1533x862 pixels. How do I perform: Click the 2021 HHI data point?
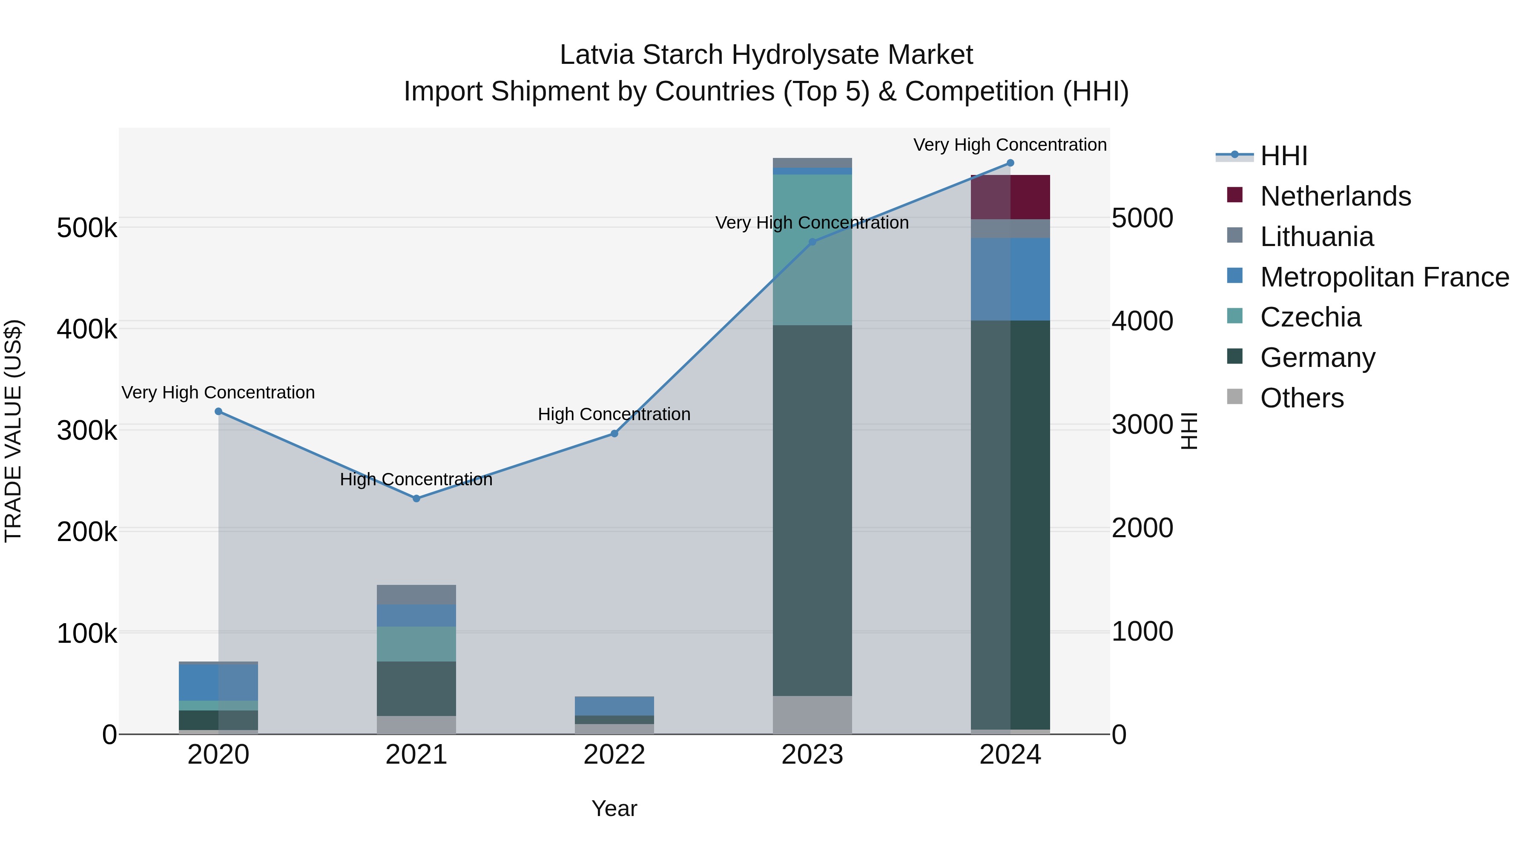(416, 498)
